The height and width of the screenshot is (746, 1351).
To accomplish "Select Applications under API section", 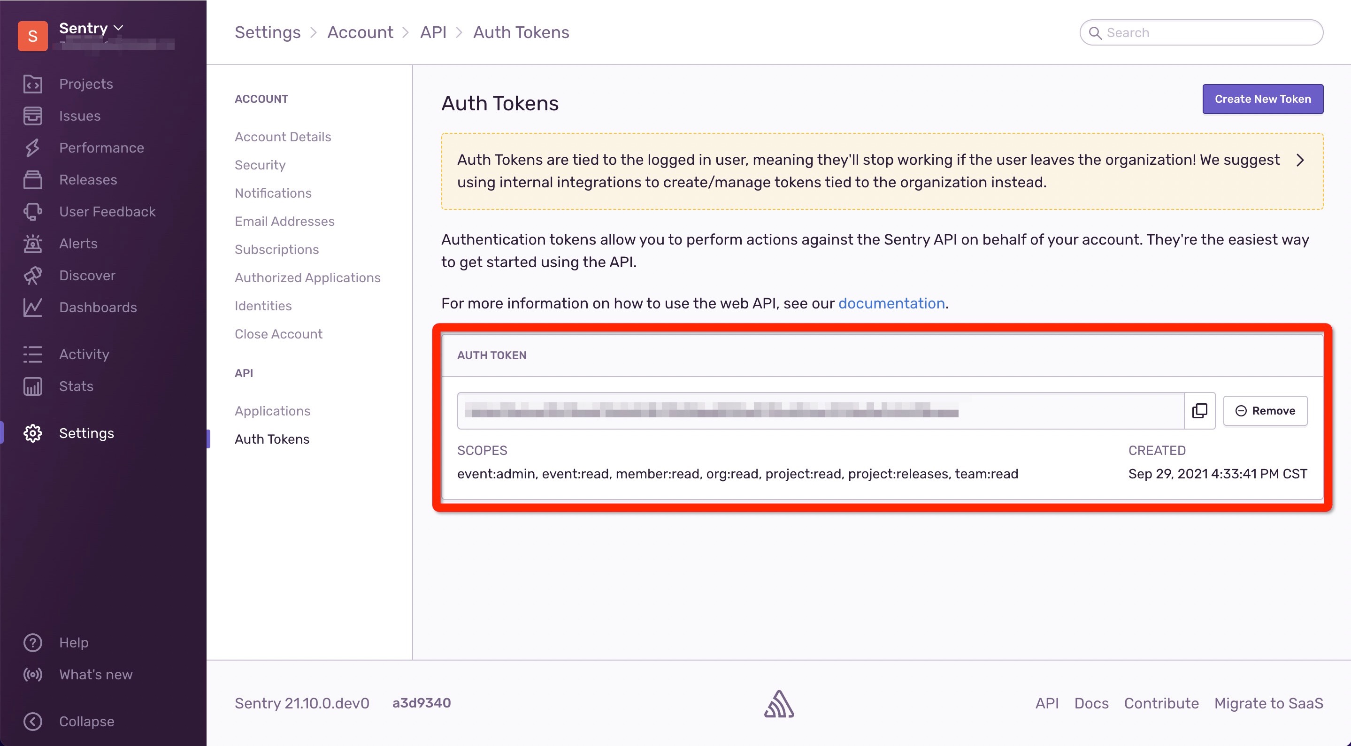I will click(273, 411).
